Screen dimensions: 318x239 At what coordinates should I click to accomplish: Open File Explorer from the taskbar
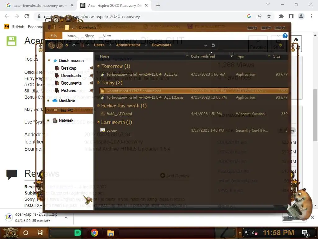click(x=111, y=233)
